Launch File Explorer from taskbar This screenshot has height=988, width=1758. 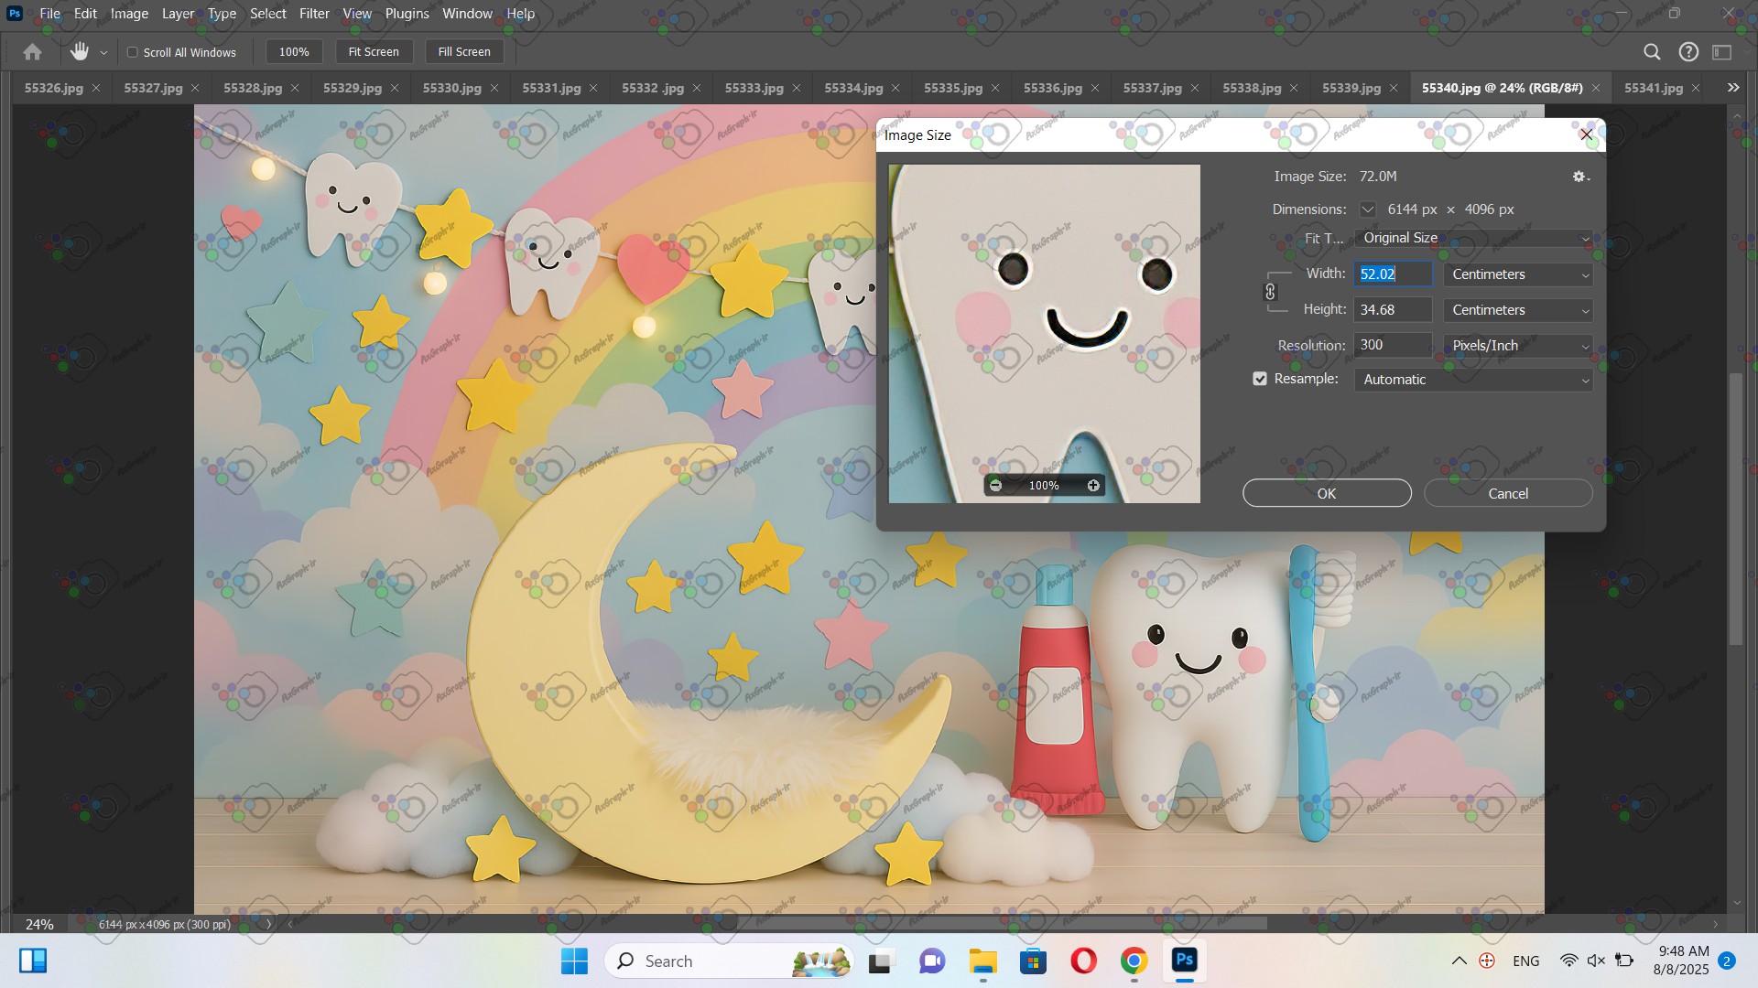click(983, 961)
